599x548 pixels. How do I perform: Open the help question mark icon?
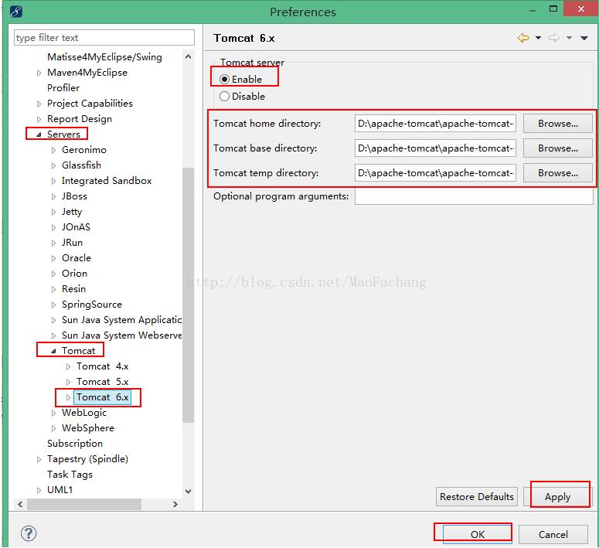[x=29, y=533]
